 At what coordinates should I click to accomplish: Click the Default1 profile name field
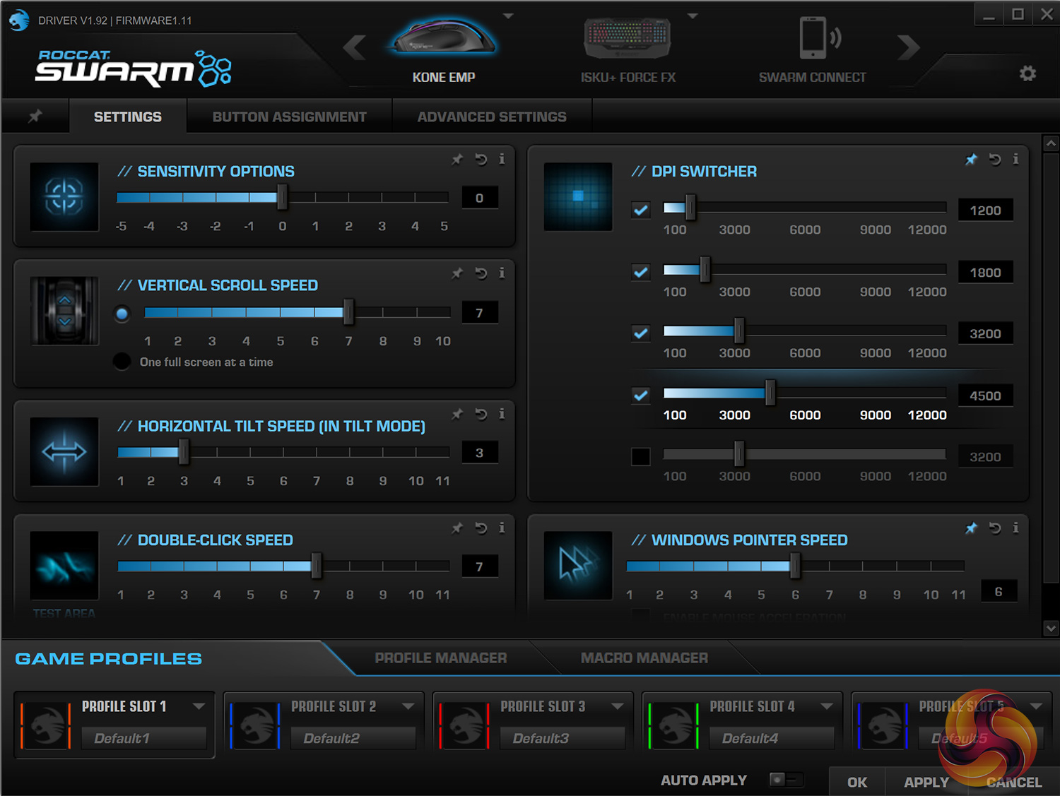143,738
